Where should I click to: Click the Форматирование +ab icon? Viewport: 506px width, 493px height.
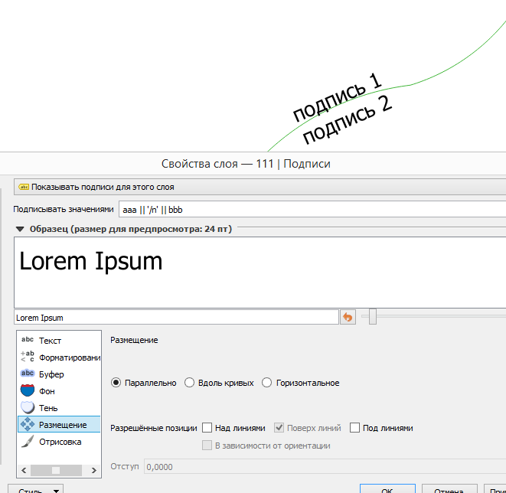(x=28, y=357)
